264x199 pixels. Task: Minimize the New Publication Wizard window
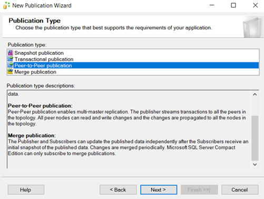pyautogui.click(x=212, y=5)
